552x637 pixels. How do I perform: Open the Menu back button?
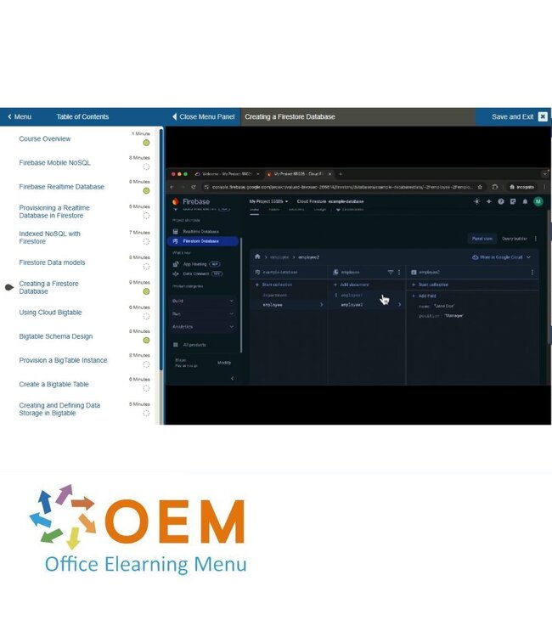[19, 116]
